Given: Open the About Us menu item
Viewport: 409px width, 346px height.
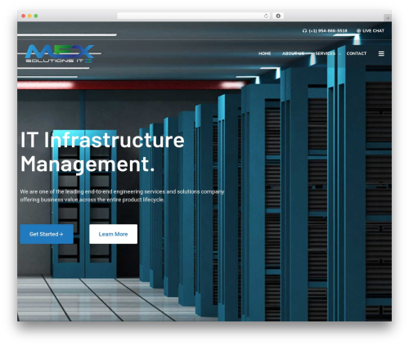Looking at the screenshot, I should tap(293, 53).
